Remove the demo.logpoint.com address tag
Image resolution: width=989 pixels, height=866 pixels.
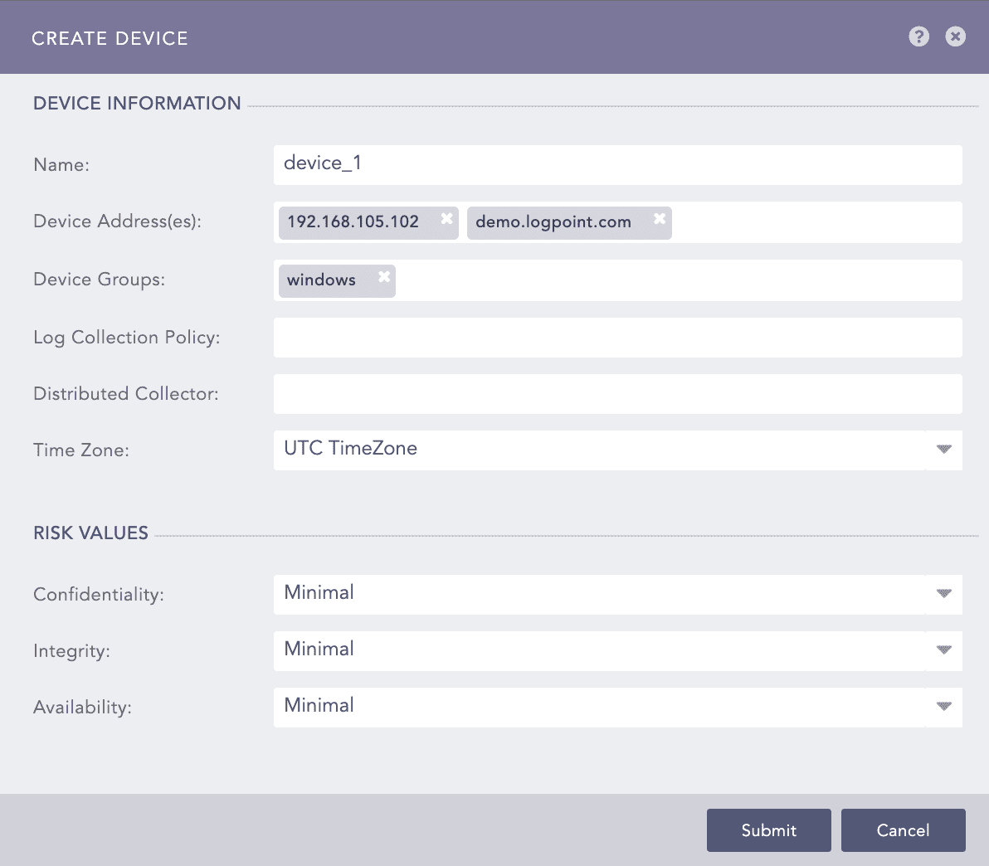(659, 220)
